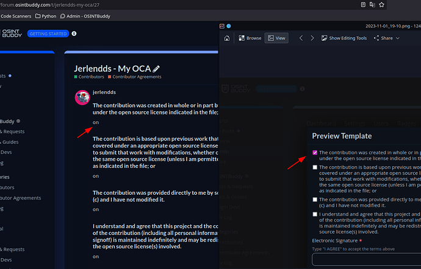Click the dimmed Users tab in the image

(381, 124)
